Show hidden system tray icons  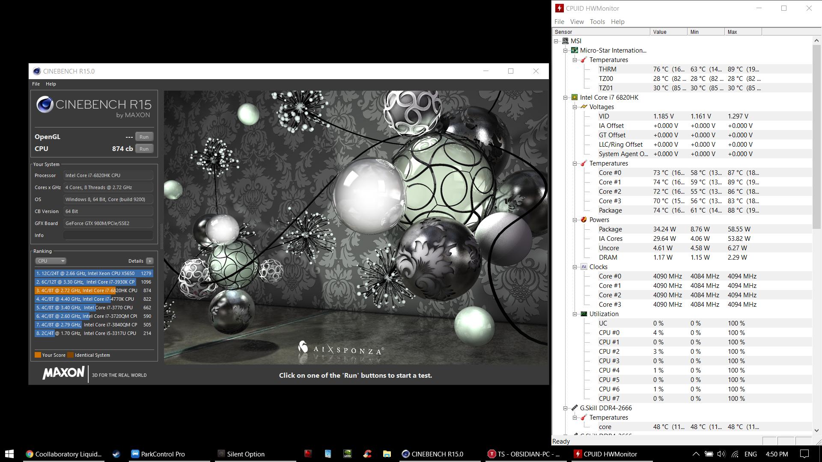click(696, 454)
